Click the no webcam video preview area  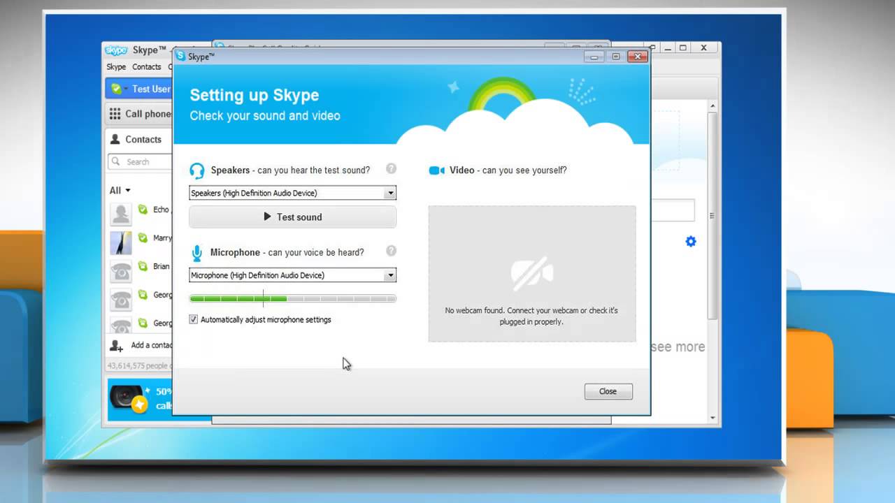point(532,273)
